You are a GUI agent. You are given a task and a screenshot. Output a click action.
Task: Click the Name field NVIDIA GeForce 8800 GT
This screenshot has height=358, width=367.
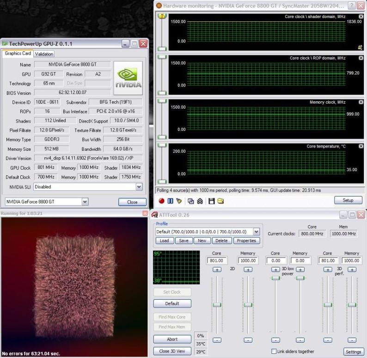coord(73,64)
